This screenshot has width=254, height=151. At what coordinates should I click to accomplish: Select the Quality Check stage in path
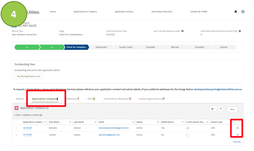[x=126, y=47]
